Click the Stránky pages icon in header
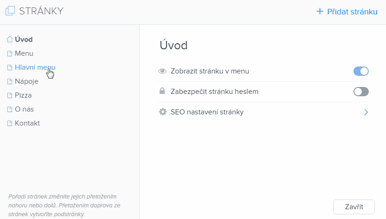Viewport: 386px width, 219px height. pyautogui.click(x=10, y=11)
